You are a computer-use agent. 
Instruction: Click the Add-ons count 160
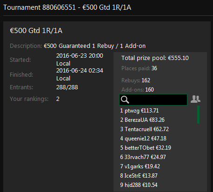pyautogui.click(x=149, y=90)
